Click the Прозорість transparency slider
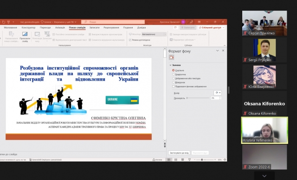The image size is (297, 180). coord(198,98)
